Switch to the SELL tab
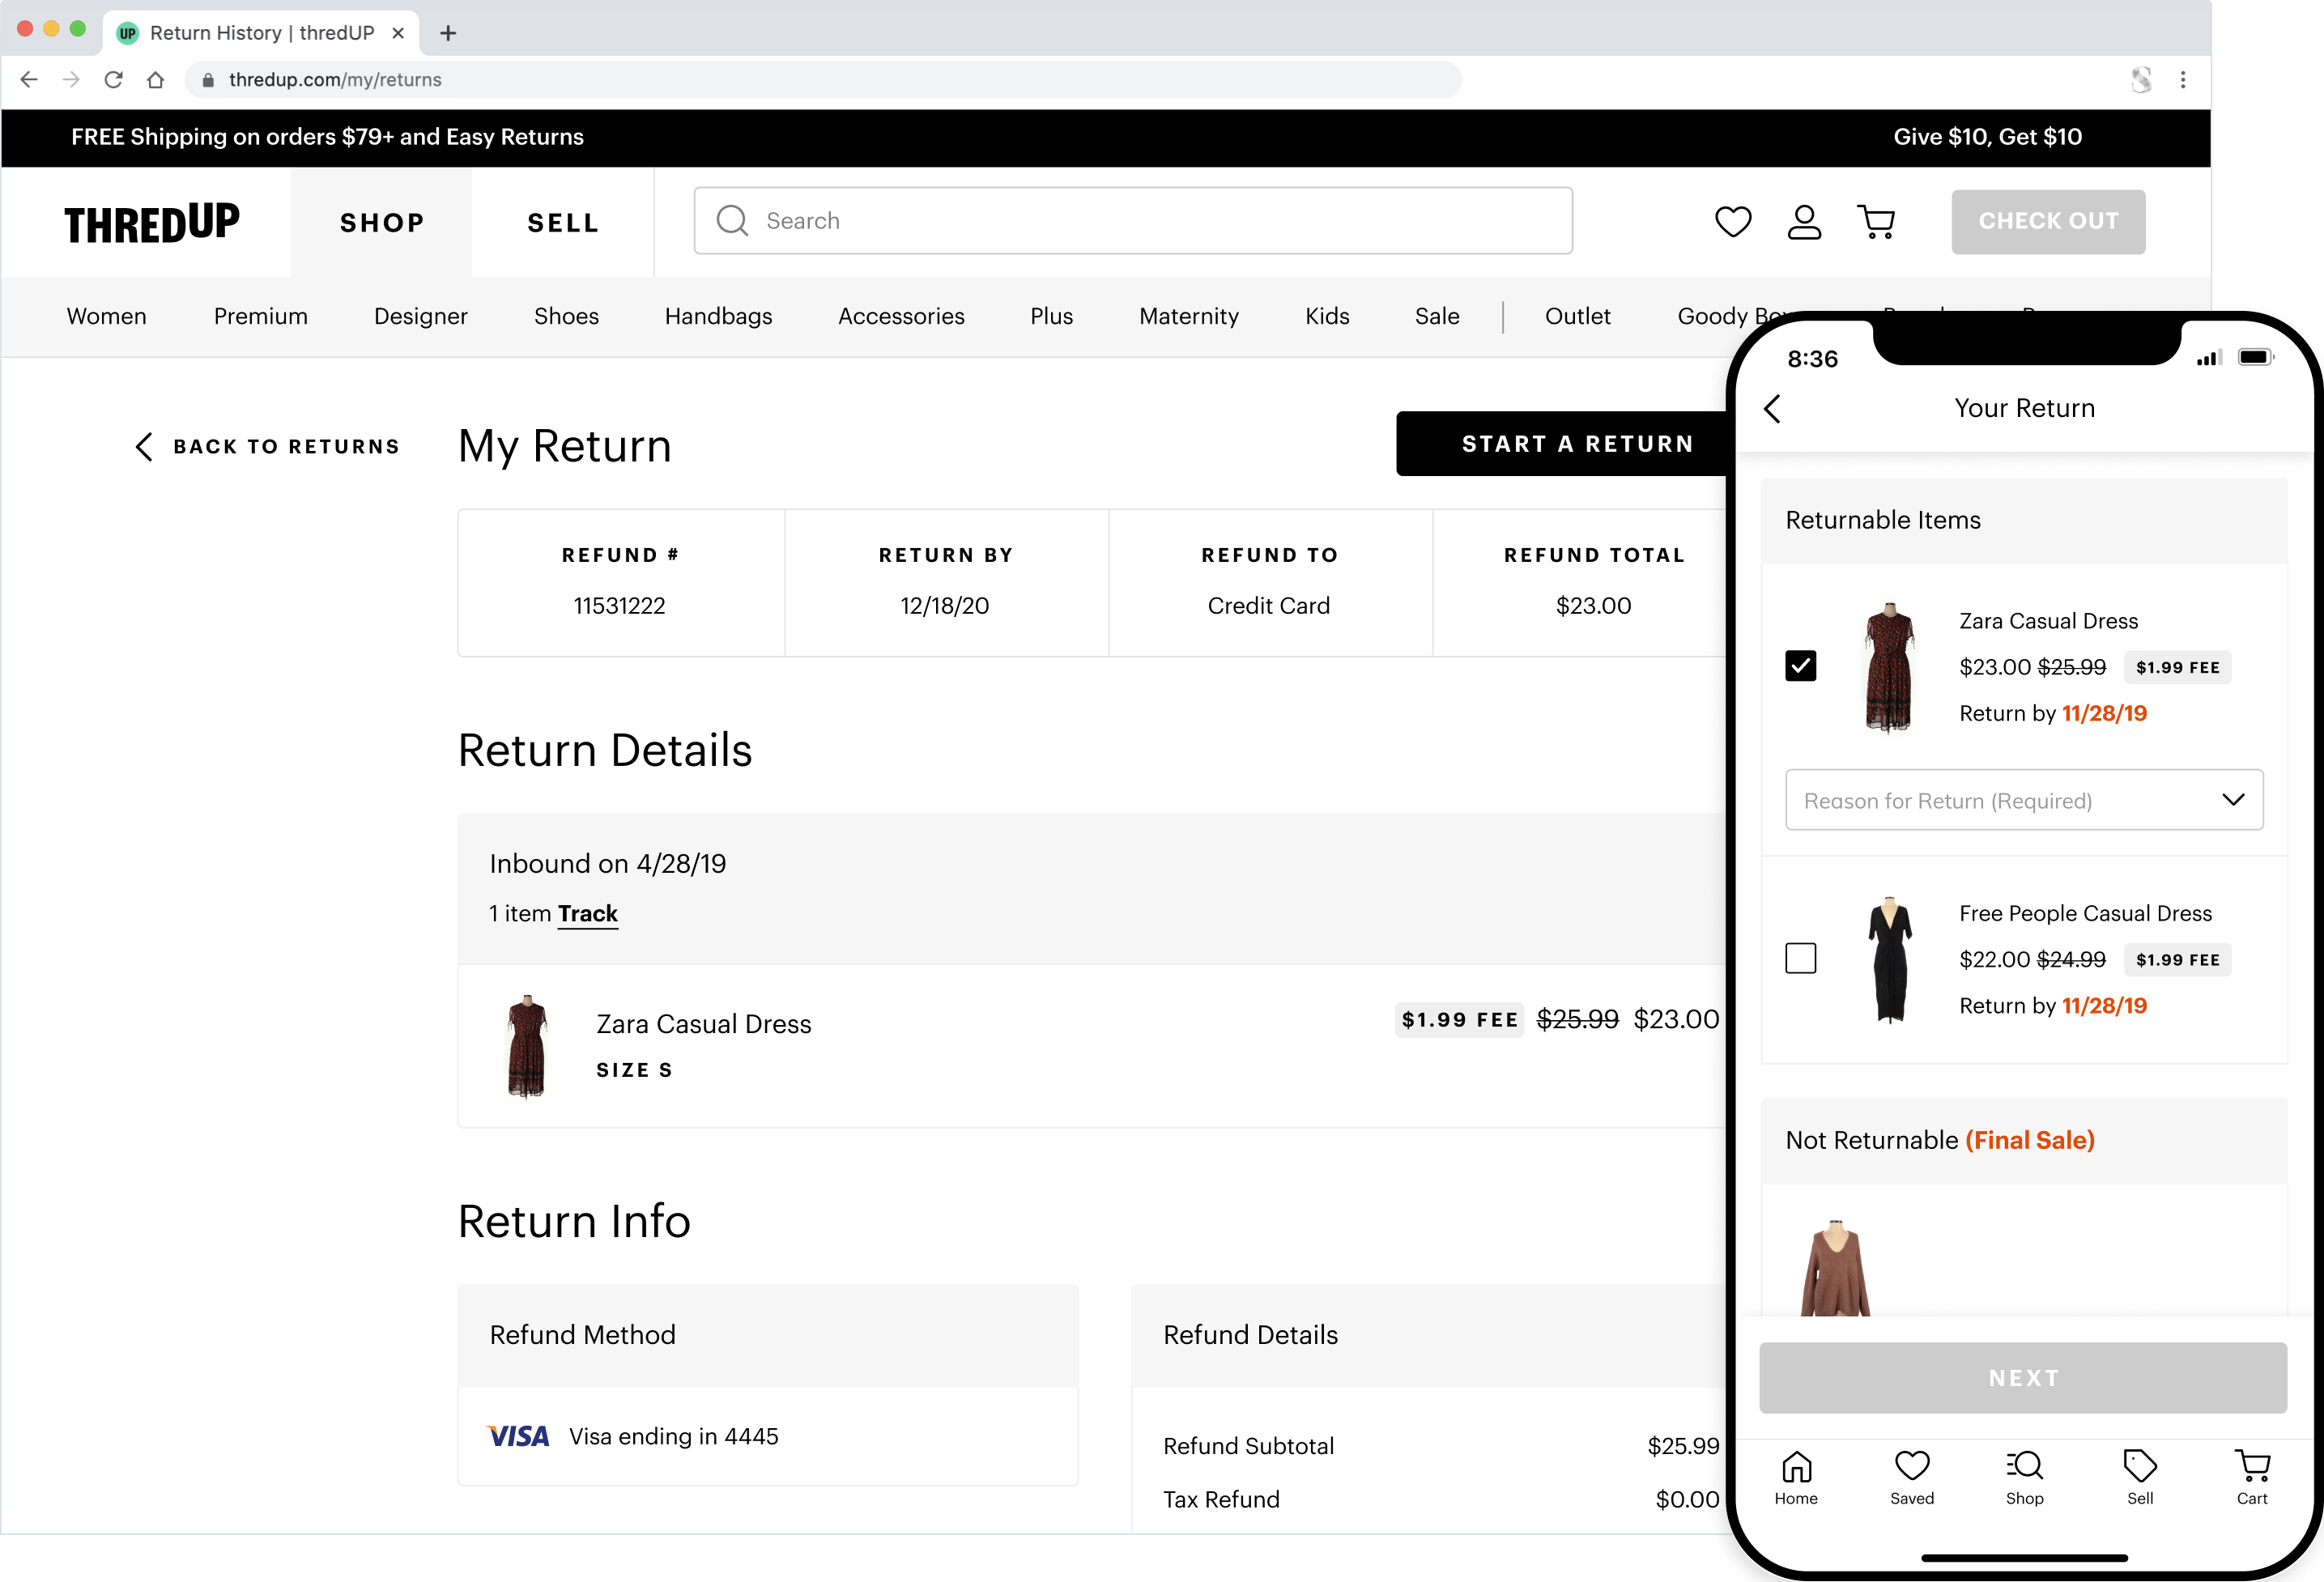2324x1582 pixels. point(562,222)
